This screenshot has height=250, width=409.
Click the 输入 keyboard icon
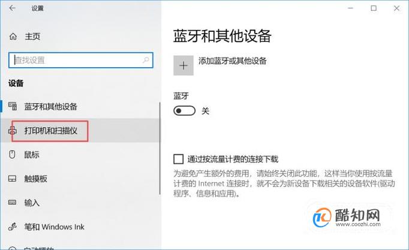tap(12, 202)
